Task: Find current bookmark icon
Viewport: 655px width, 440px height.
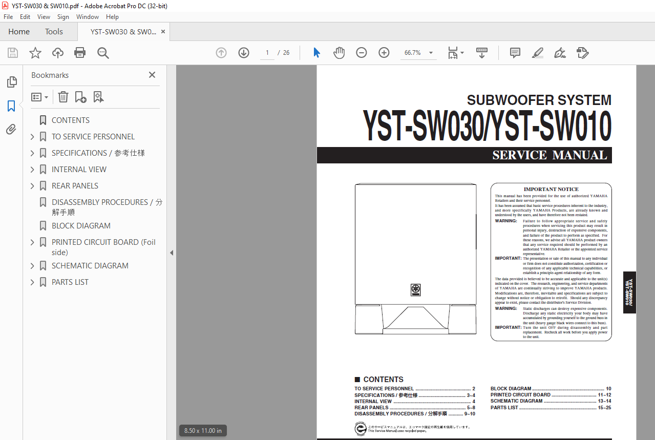Action: tap(98, 97)
